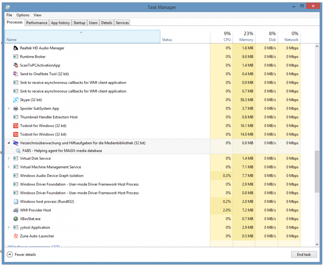
Task: Click the Windows host process Rundll32 icon
Action: 16,201
